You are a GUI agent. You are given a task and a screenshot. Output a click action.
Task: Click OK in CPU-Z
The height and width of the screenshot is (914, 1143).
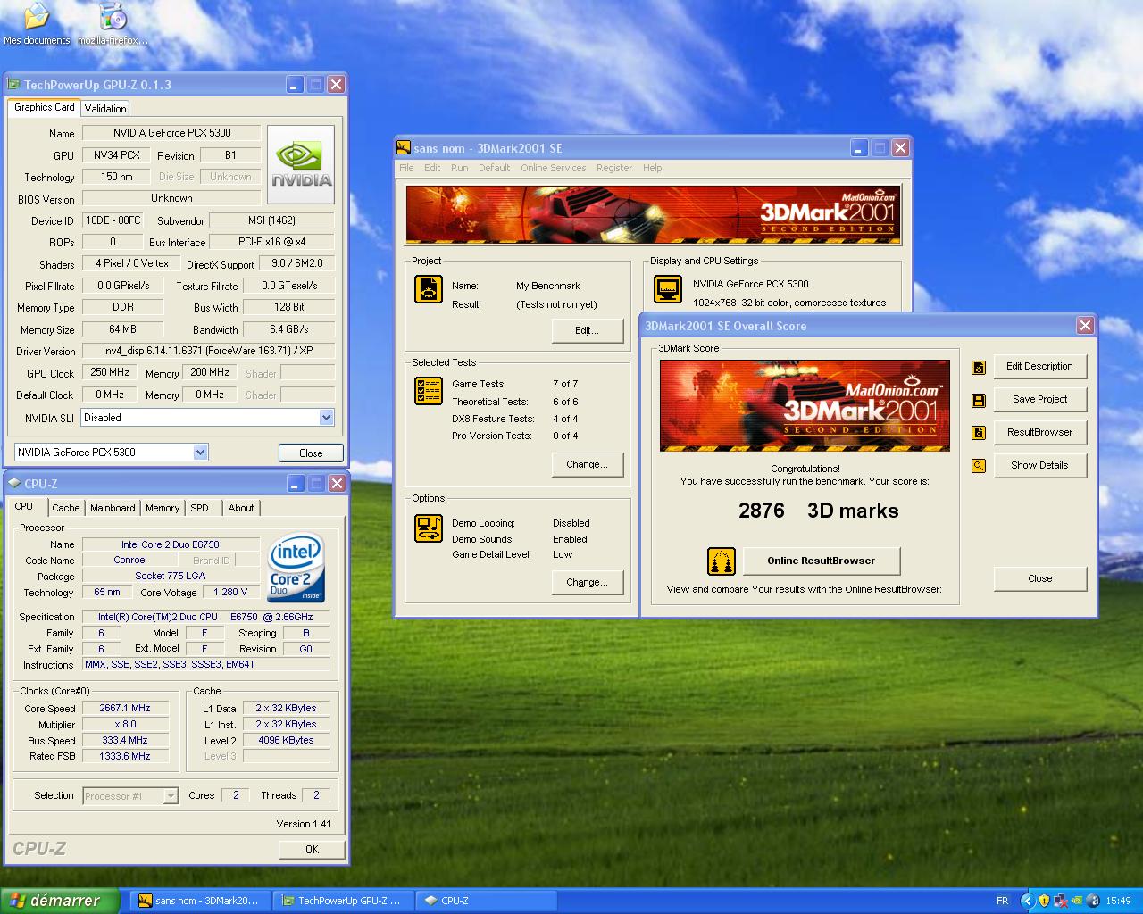tap(312, 850)
